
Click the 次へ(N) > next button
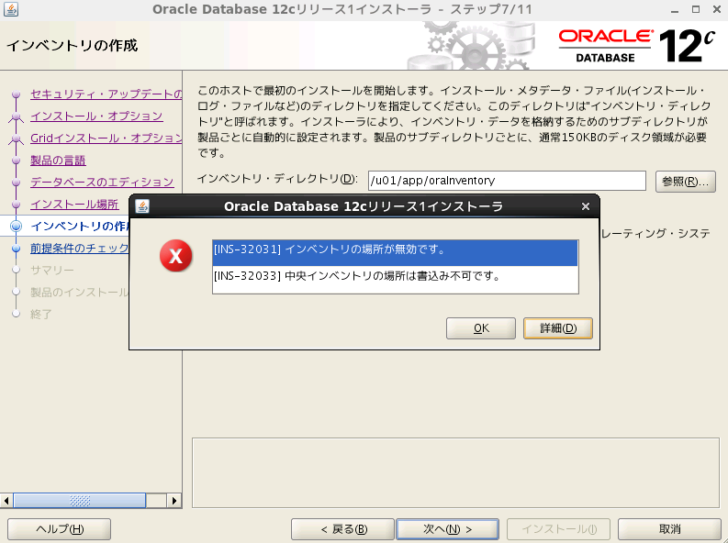coord(448,529)
